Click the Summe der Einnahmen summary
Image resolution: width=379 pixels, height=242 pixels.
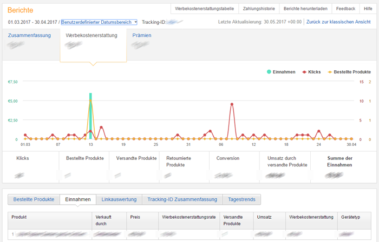point(343,167)
